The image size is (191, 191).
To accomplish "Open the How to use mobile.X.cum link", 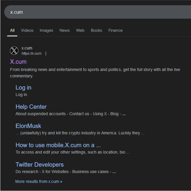I will tap(58, 145).
